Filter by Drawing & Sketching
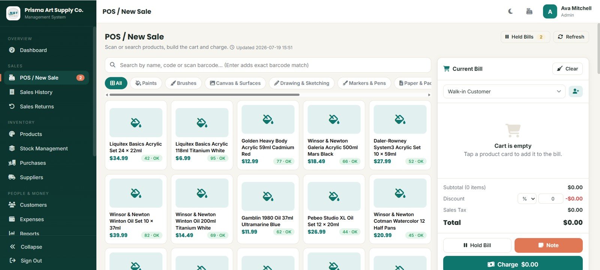600x270 pixels. pyautogui.click(x=301, y=83)
